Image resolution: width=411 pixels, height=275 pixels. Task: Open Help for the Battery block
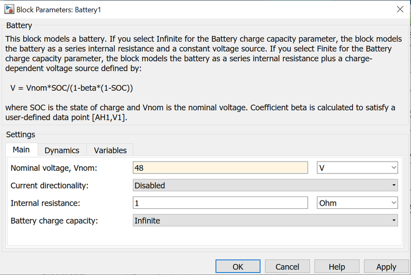(337, 267)
